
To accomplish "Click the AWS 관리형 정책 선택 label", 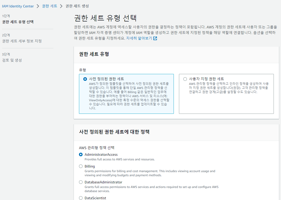I will [97, 148].
